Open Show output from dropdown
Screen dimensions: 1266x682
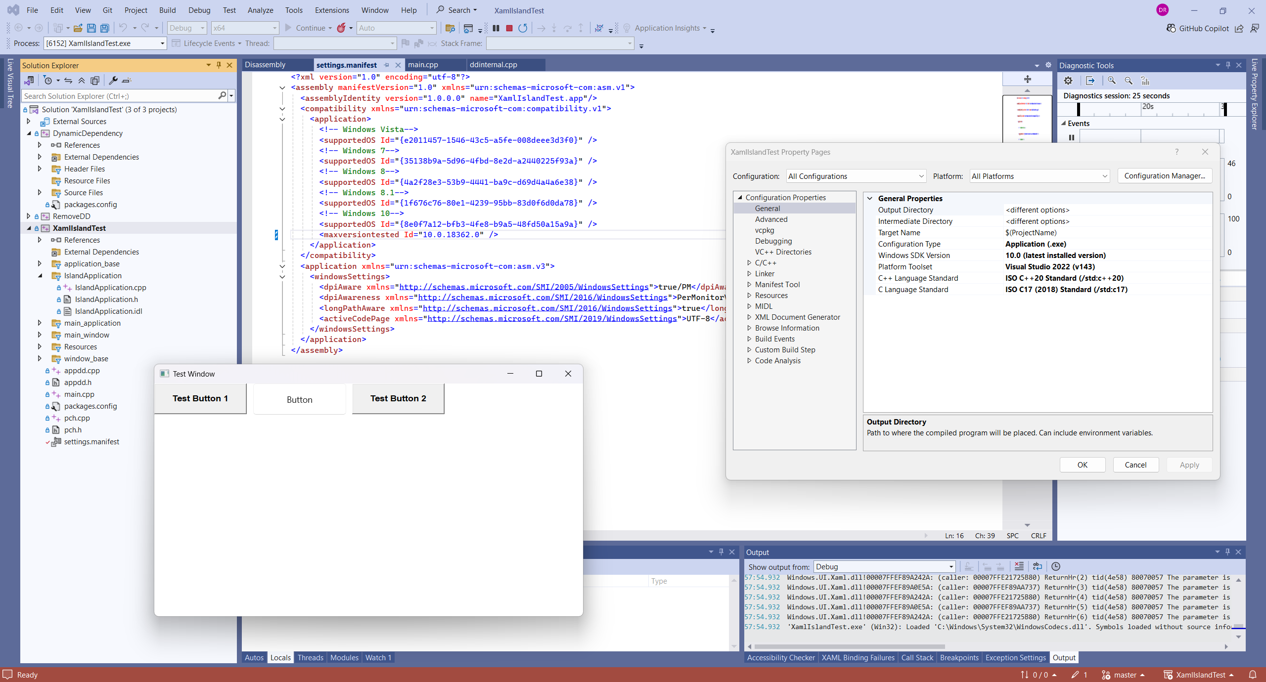(885, 567)
